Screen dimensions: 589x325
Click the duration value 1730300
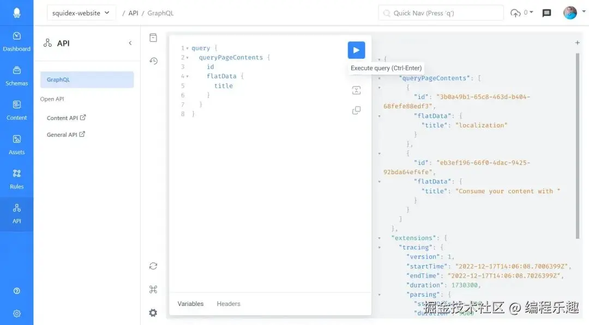[464, 285]
